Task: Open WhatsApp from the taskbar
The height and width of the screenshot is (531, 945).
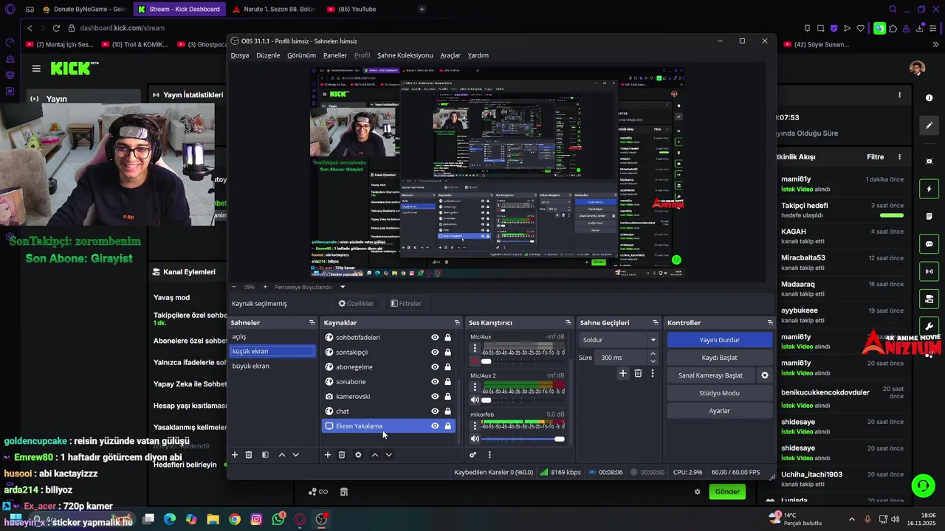Action: pos(278,519)
